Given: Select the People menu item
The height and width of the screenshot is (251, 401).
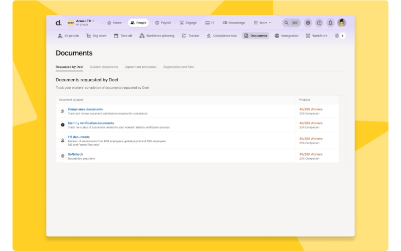Looking at the screenshot, I should [x=138, y=23].
